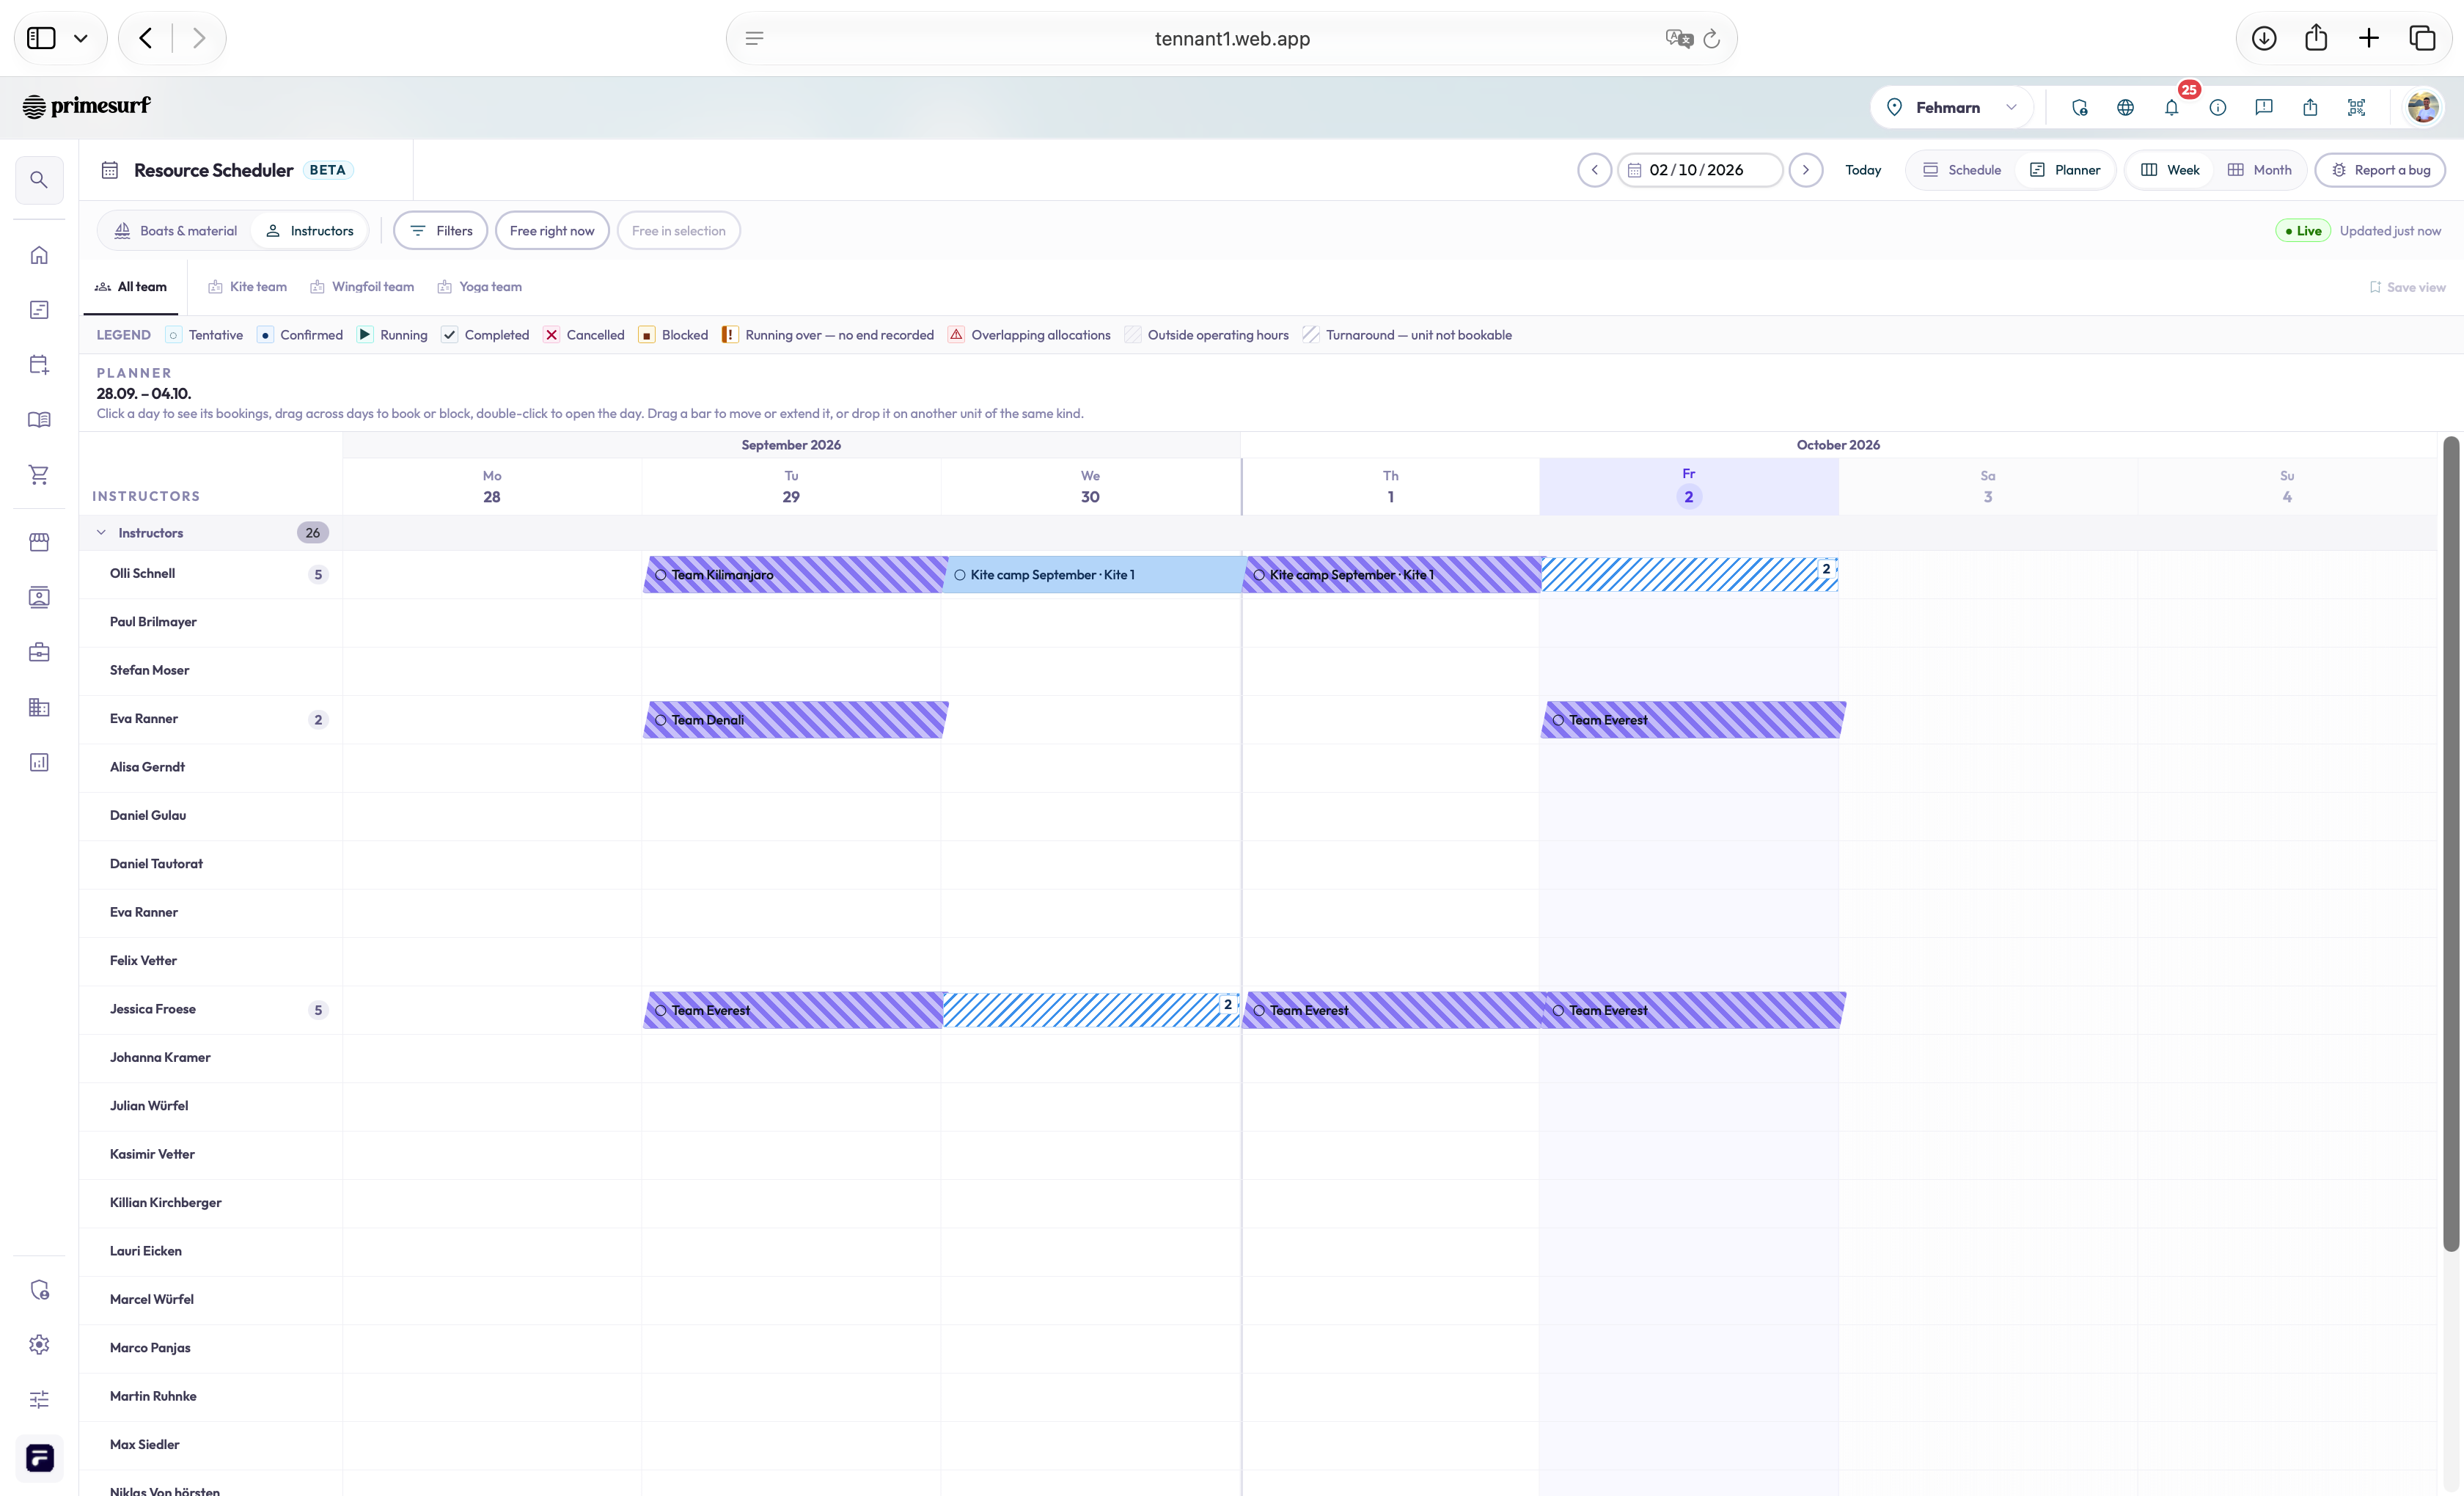Click the 02/10/2026 date input field
Screen dimensions: 2464x1496
1700,170
